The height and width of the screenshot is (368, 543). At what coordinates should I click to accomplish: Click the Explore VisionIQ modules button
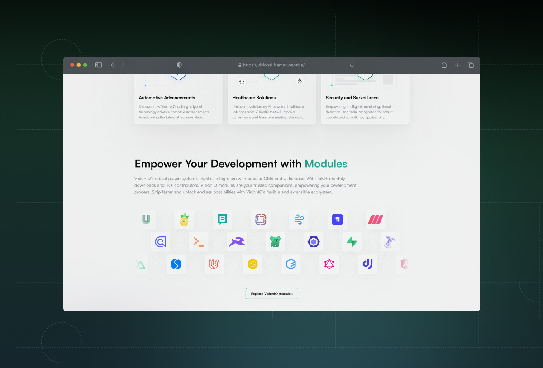[272, 294]
